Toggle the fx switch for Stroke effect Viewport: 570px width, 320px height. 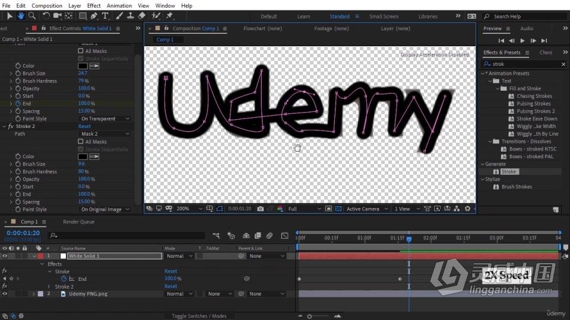[x=4, y=271]
